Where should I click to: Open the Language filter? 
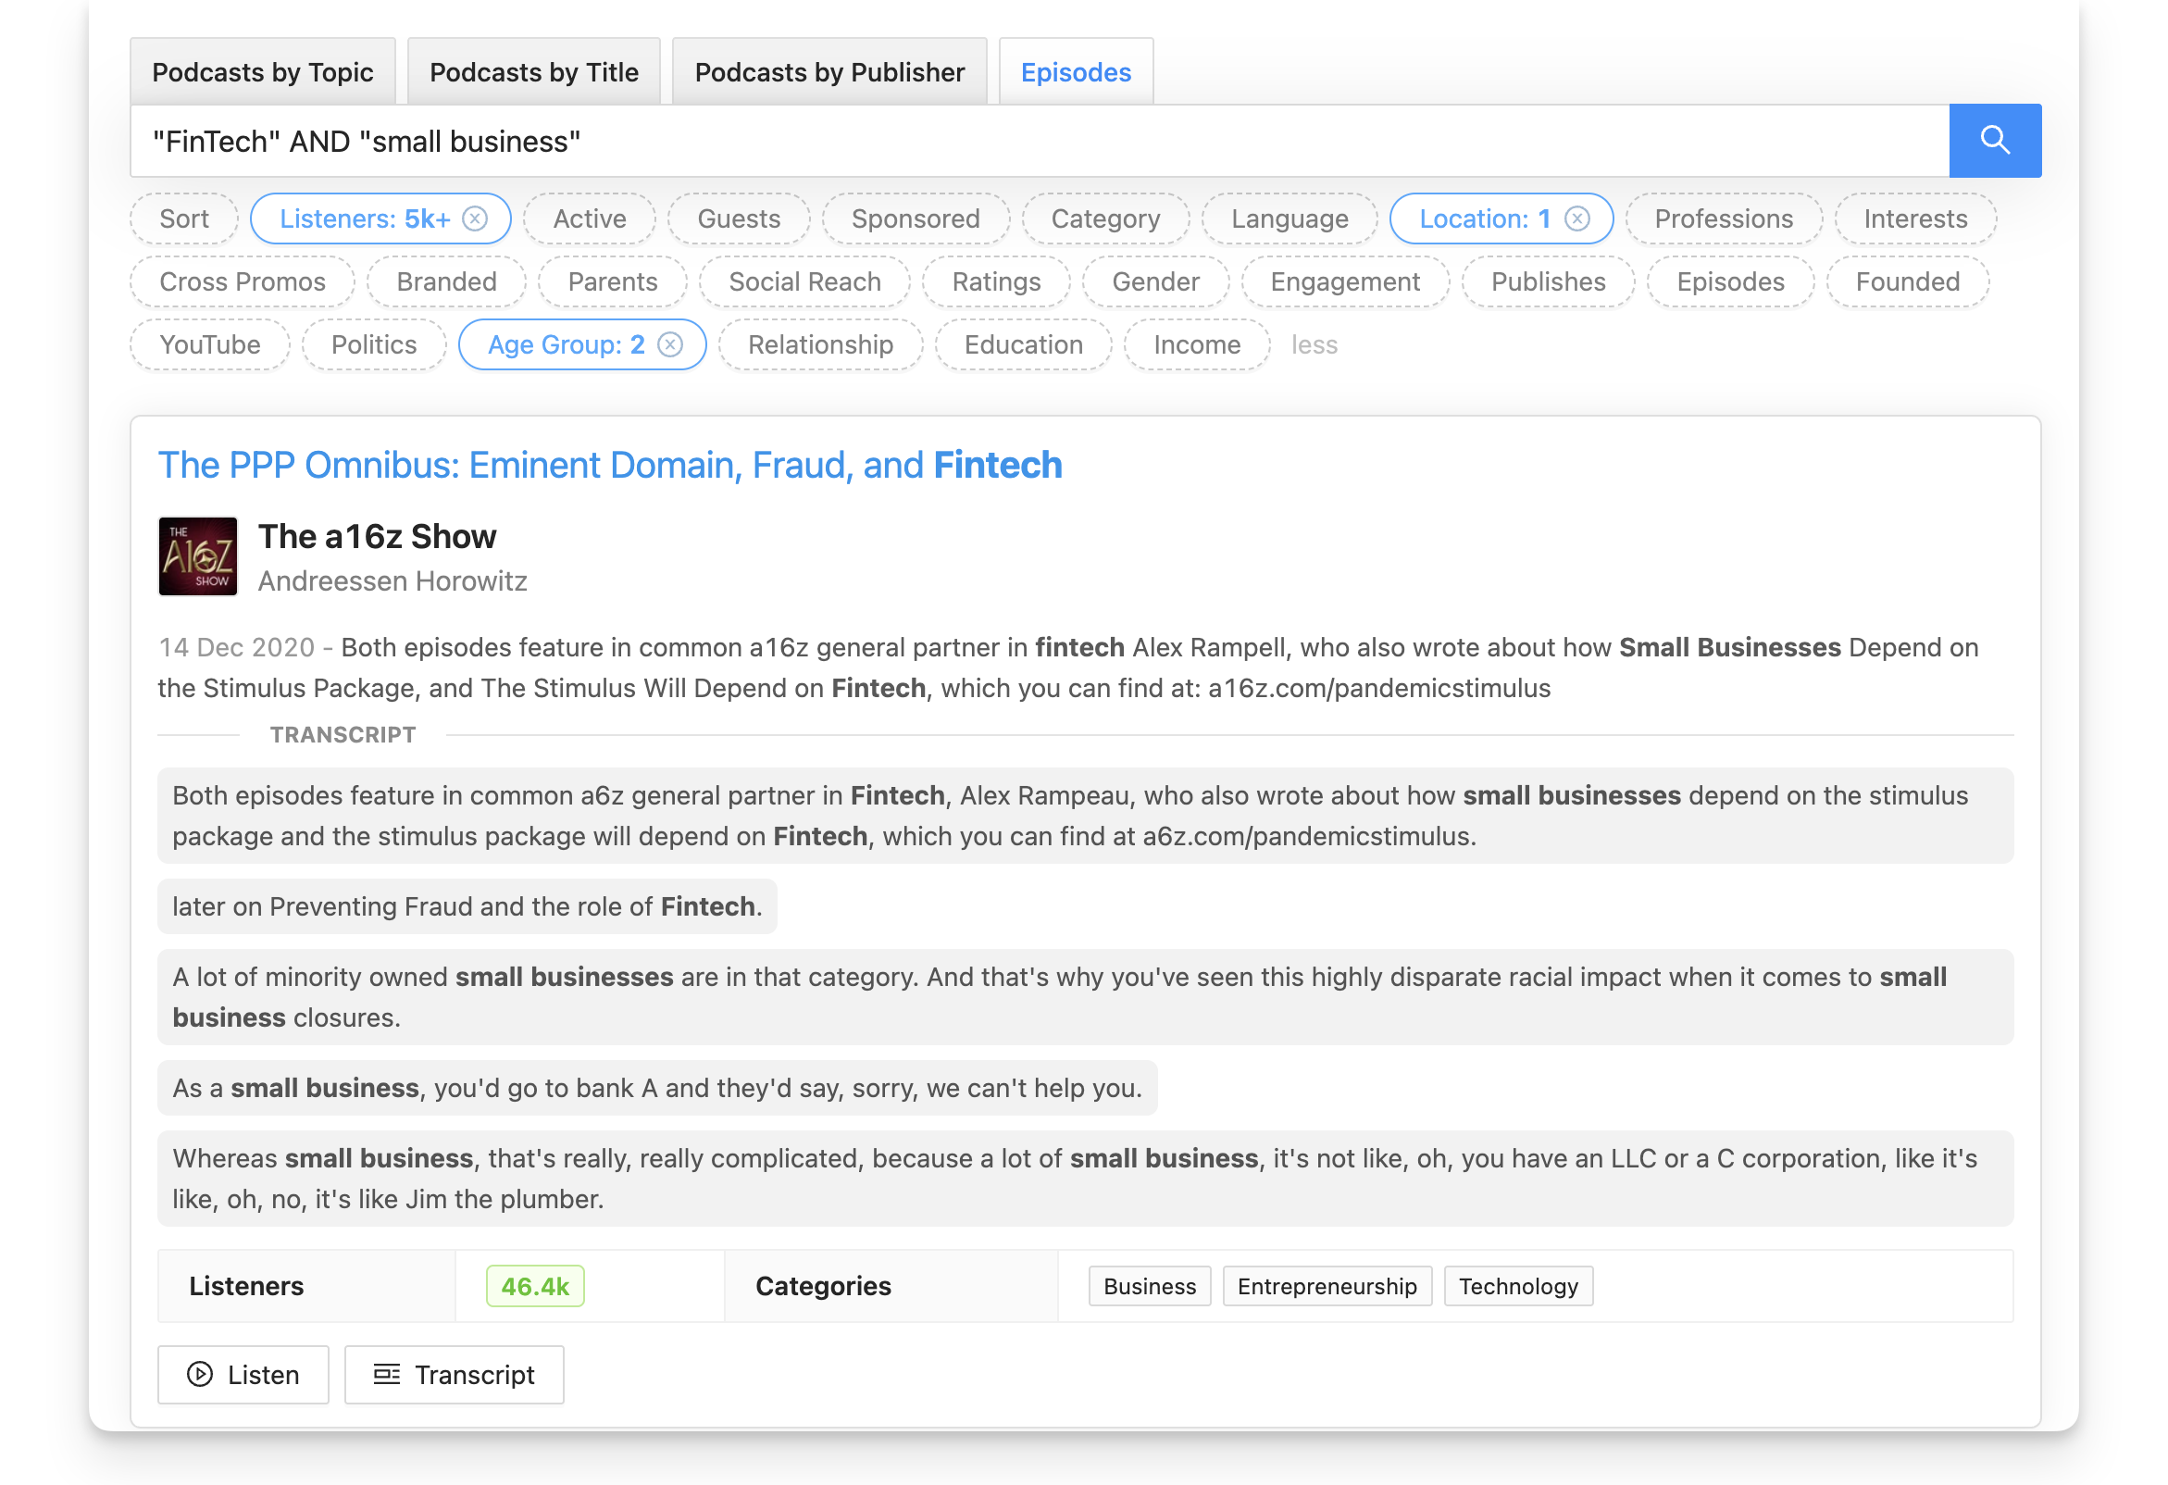coord(1290,218)
